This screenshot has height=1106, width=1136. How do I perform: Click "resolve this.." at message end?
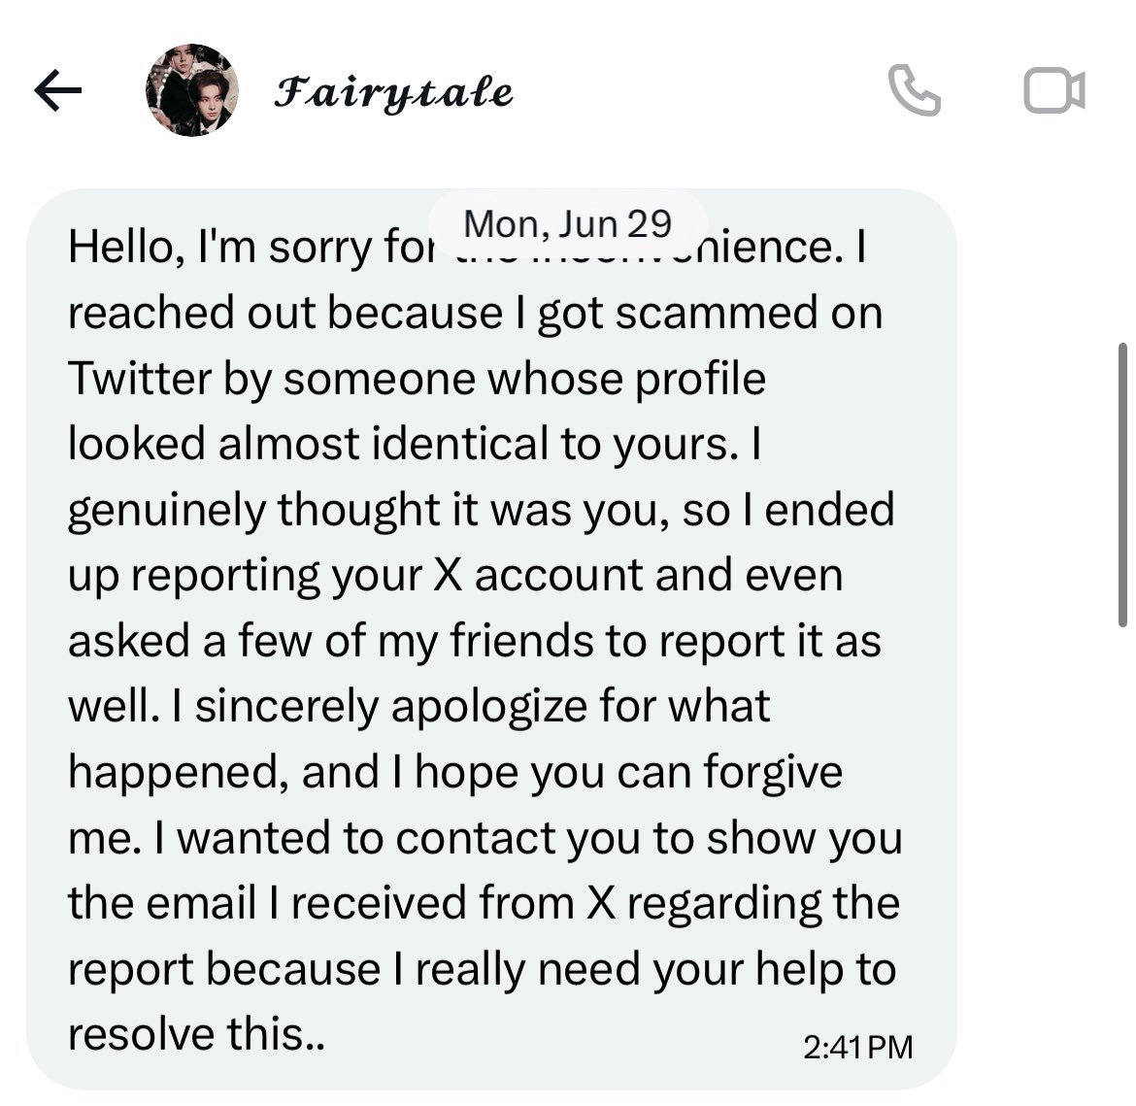click(x=196, y=1033)
